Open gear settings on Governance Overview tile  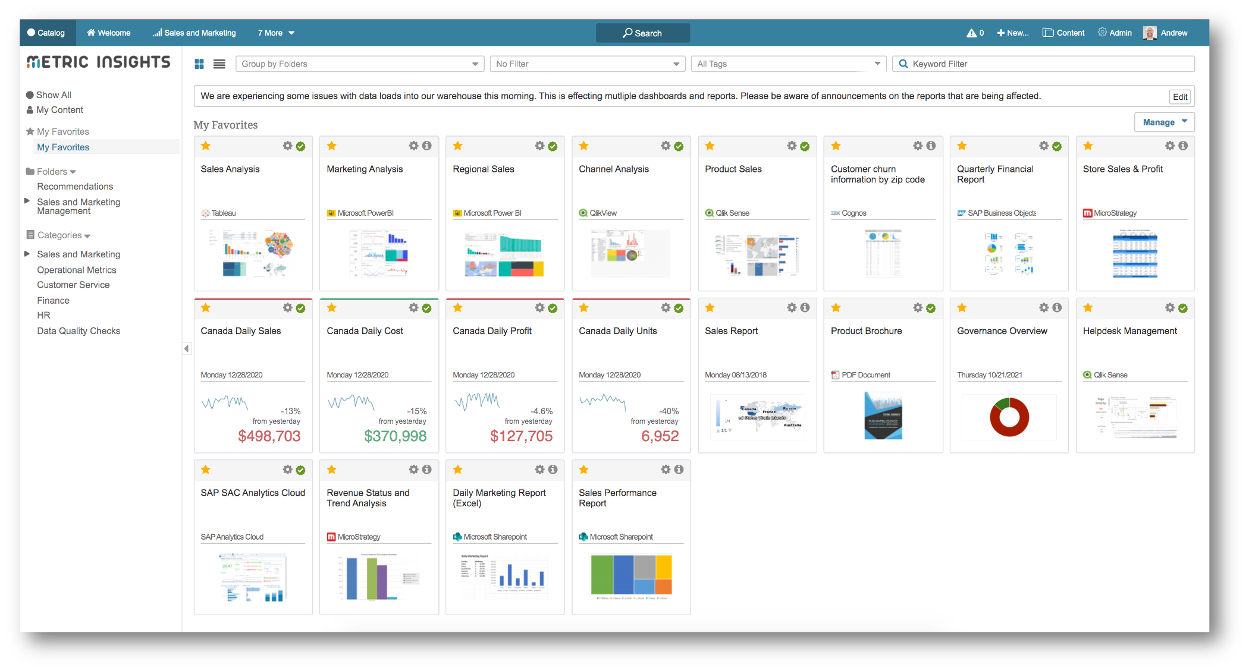tap(1044, 308)
